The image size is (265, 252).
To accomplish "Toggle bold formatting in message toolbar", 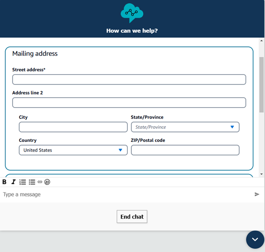I will coord(4,182).
